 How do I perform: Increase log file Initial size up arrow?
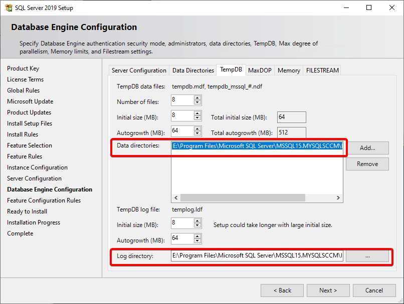pos(197,220)
